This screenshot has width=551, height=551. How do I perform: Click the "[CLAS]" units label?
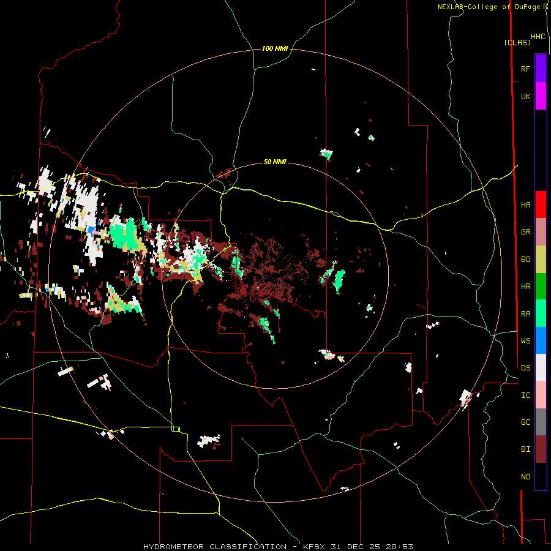517,42
